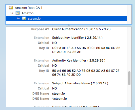Click the Authority Key ID hex value

pyautogui.click(x=86, y=73)
